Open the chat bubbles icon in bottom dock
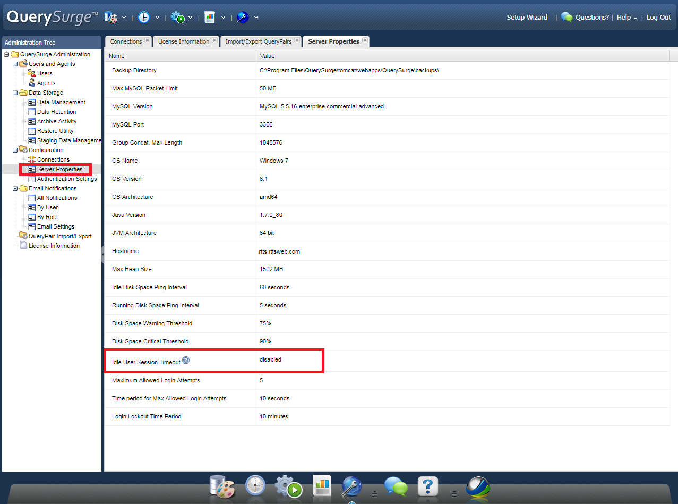Screen dimensions: 678x504 (x=396, y=486)
